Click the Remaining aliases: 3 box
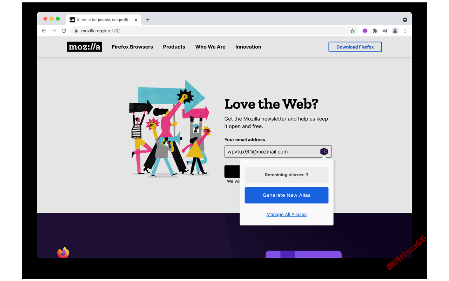This screenshot has height=281, width=449. click(x=287, y=175)
